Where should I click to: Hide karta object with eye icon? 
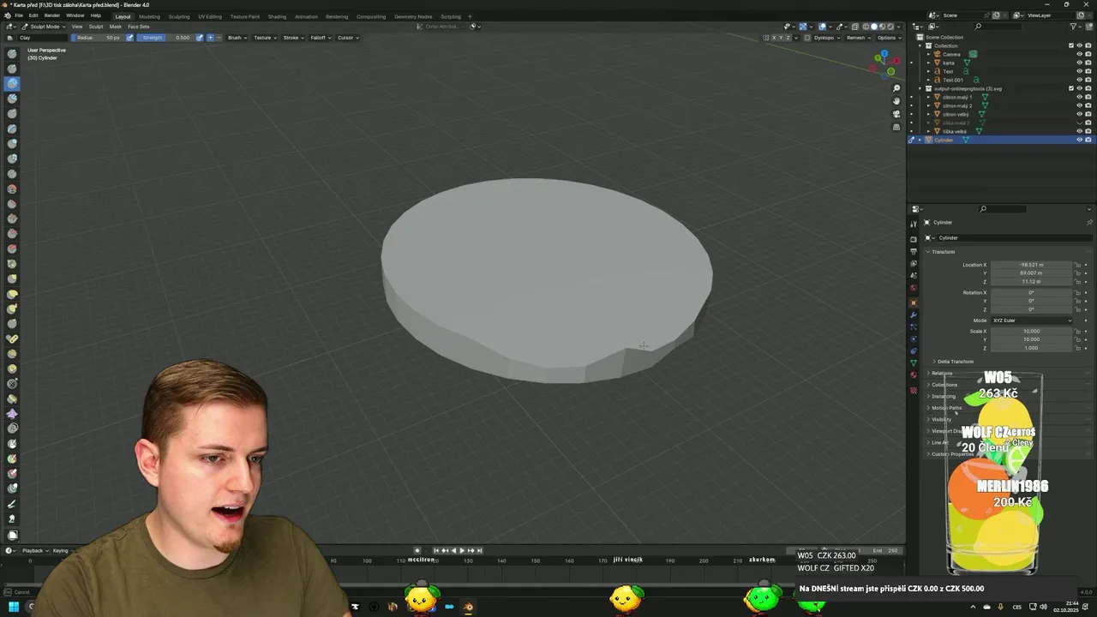[1079, 63]
